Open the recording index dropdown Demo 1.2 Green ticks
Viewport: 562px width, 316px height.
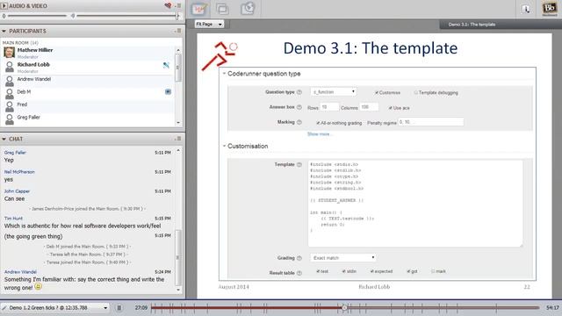pos(54,308)
